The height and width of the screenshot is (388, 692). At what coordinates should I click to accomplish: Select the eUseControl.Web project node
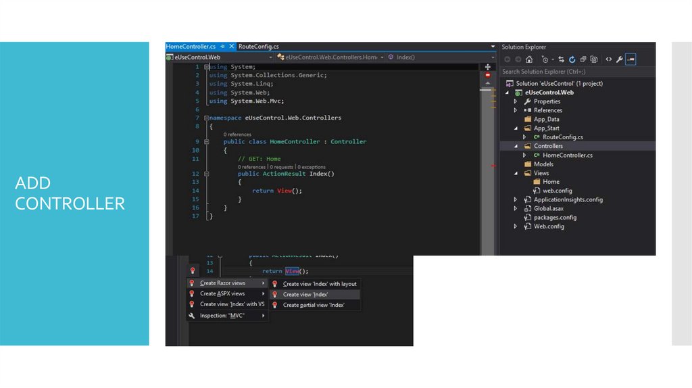549,92
